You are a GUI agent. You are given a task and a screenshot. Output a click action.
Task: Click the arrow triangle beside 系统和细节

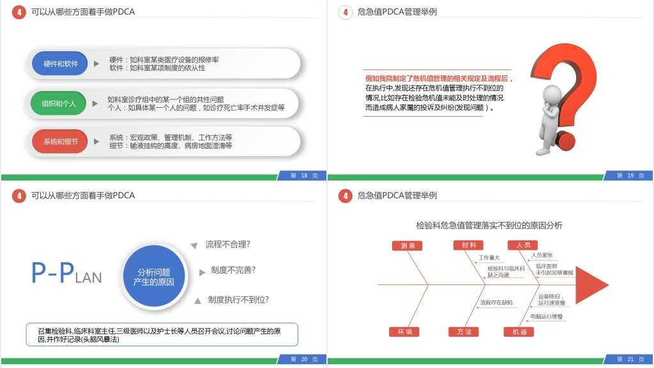[x=96, y=142]
